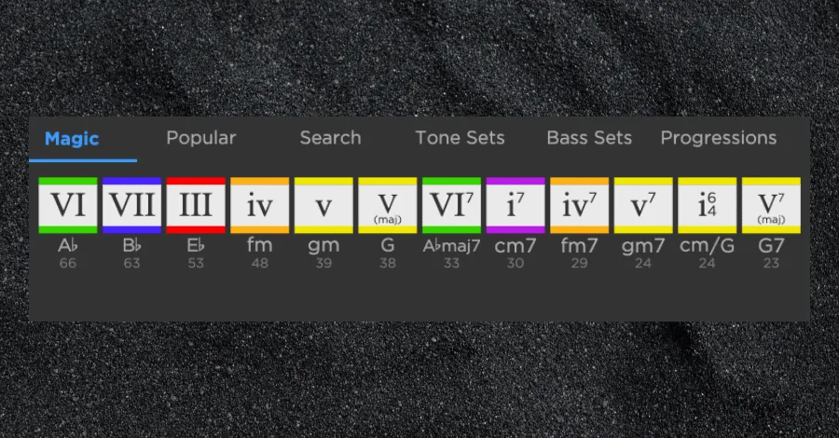The height and width of the screenshot is (438, 839).
Task: Open the Popular tab
Action: [x=201, y=138]
